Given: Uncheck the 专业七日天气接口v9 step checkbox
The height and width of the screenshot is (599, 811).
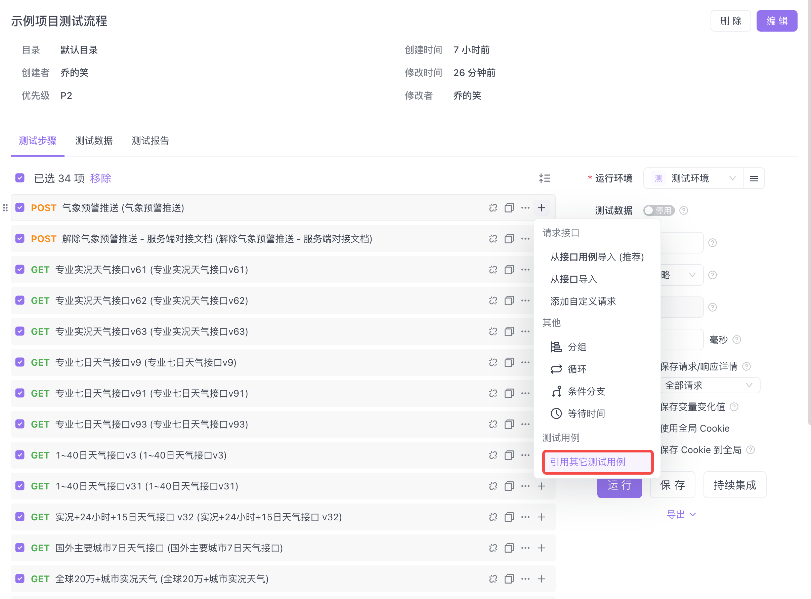Looking at the screenshot, I should (20, 362).
